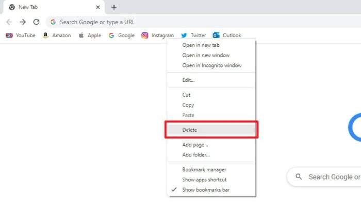Reload the page with refresh icon
361x208 pixels.
pos(36,22)
